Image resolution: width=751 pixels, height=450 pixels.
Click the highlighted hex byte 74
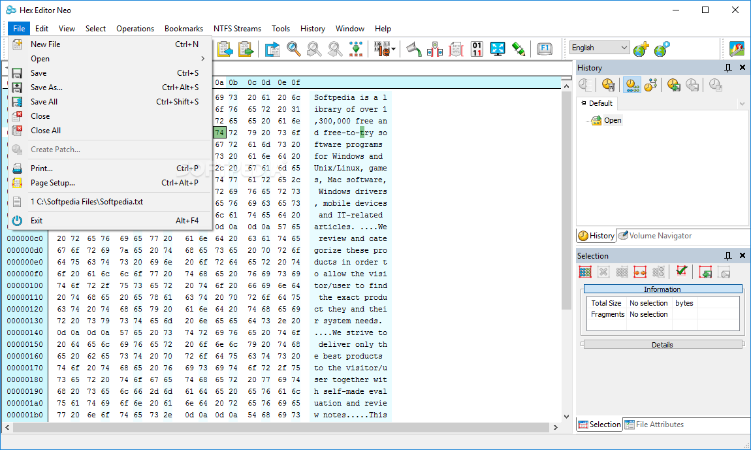pos(219,133)
